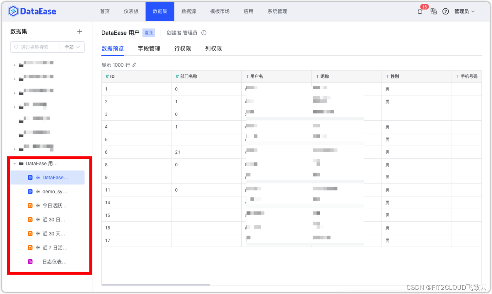Screen dimensions: 492x294
Task: Collapse the DataEase 用… folder arrow
Action: click(x=15, y=163)
